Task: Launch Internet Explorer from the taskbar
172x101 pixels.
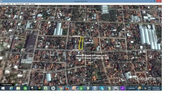Action: click(x=11, y=88)
